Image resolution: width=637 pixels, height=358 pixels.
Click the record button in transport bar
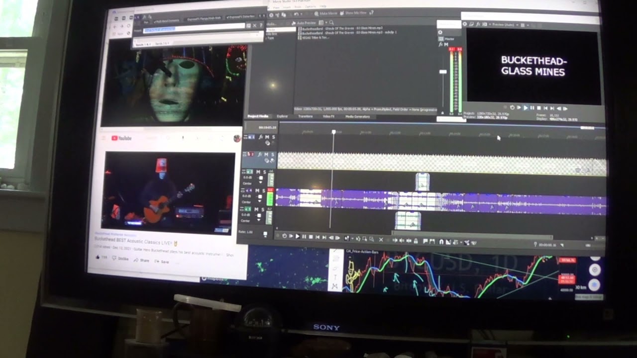click(x=278, y=236)
